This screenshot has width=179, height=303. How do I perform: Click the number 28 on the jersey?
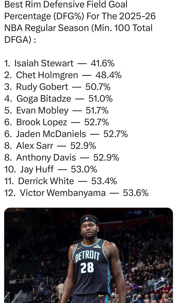[x=87, y=268]
